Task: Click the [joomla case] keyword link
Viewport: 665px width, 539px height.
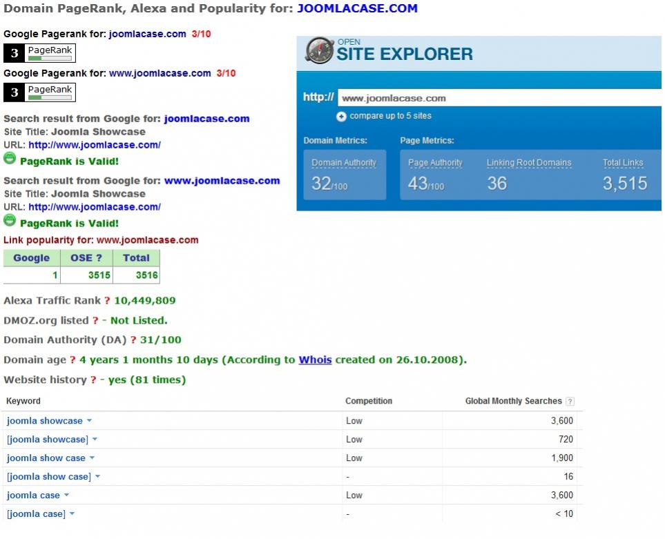Action: pos(36,514)
